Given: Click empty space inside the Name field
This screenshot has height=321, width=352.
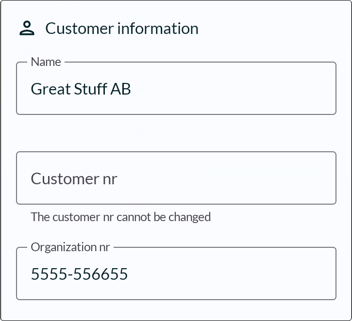Looking at the screenshot, I should point(243,89).
